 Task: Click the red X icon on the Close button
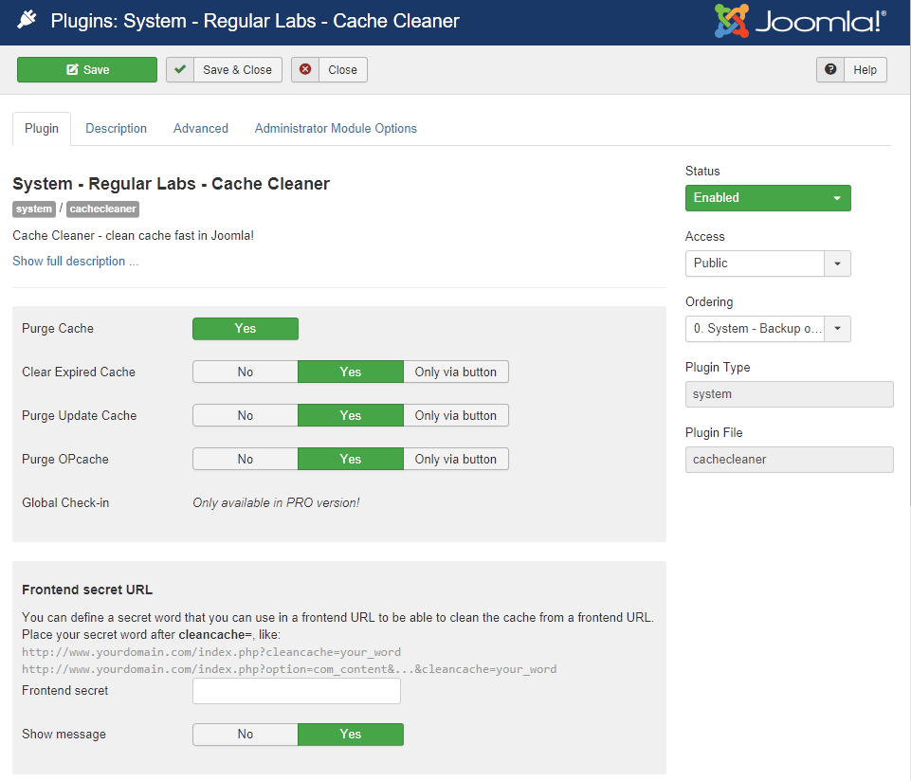(305, 70)
